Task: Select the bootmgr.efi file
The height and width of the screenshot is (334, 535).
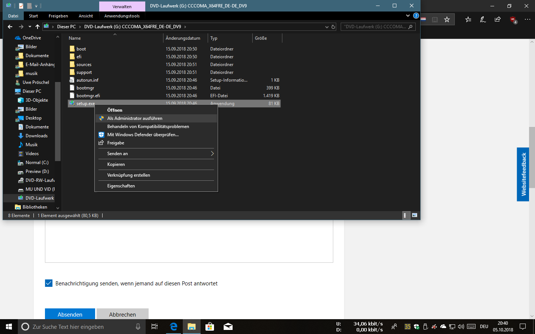Action: pyautogui.click(x=88, y=96)
